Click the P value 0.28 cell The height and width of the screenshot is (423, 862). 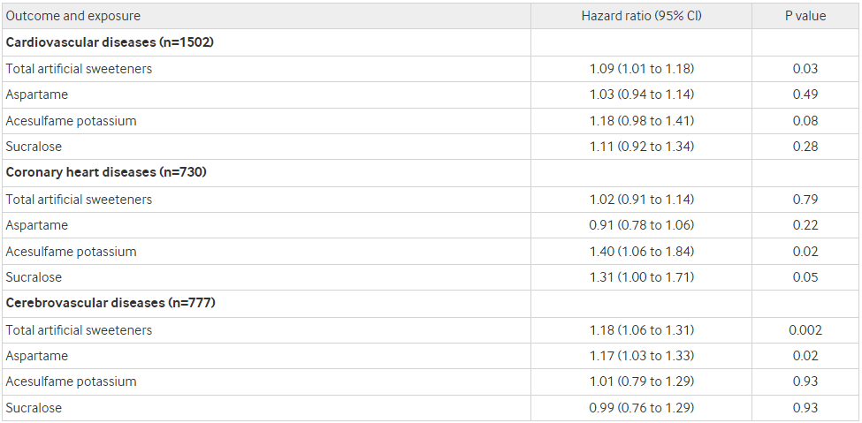805,147
